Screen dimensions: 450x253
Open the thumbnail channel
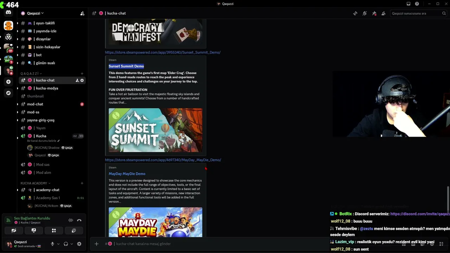(52, 96)
